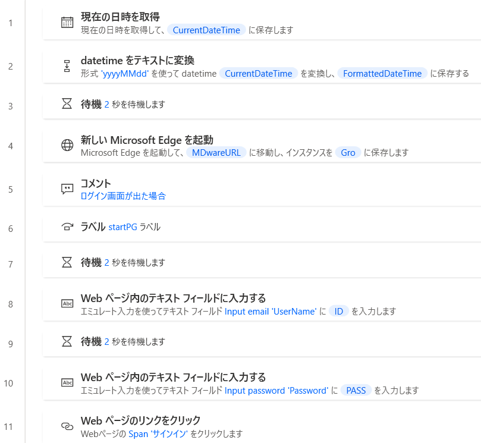
Task: Select the コメント step title
Action: click(x=96, y=184)
